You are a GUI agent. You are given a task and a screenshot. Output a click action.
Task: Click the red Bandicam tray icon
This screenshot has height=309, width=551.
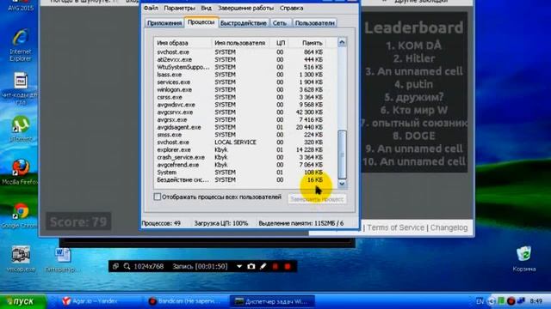[511, 301]
